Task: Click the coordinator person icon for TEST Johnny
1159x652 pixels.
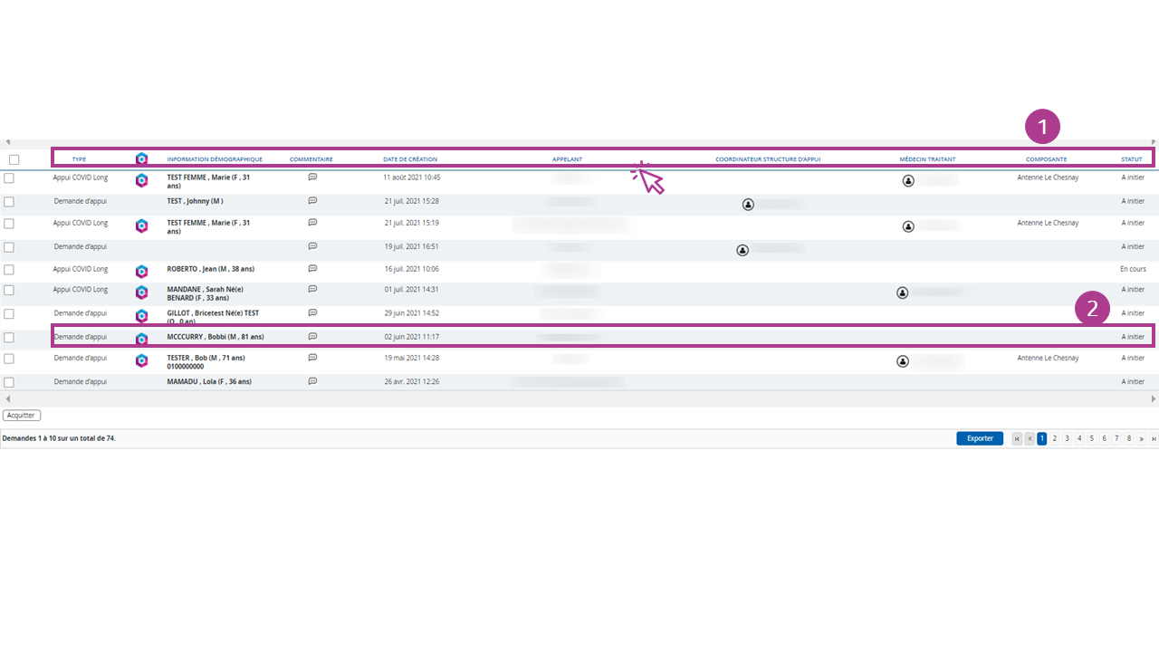Action: (x=748, y=205)
